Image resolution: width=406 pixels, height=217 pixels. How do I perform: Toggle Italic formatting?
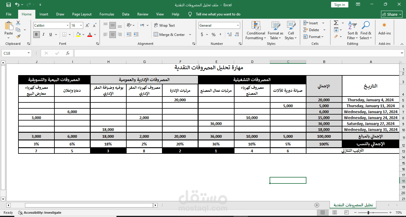tap(44, 35)
